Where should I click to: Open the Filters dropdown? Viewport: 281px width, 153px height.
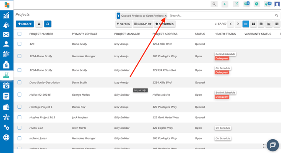(x=123, y=24)
